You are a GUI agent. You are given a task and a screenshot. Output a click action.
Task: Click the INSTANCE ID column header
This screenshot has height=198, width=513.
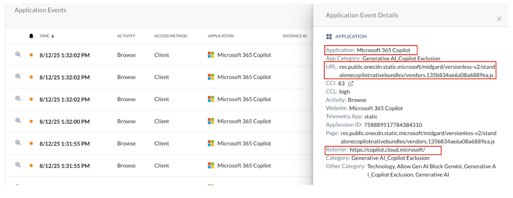click(295, 36)
